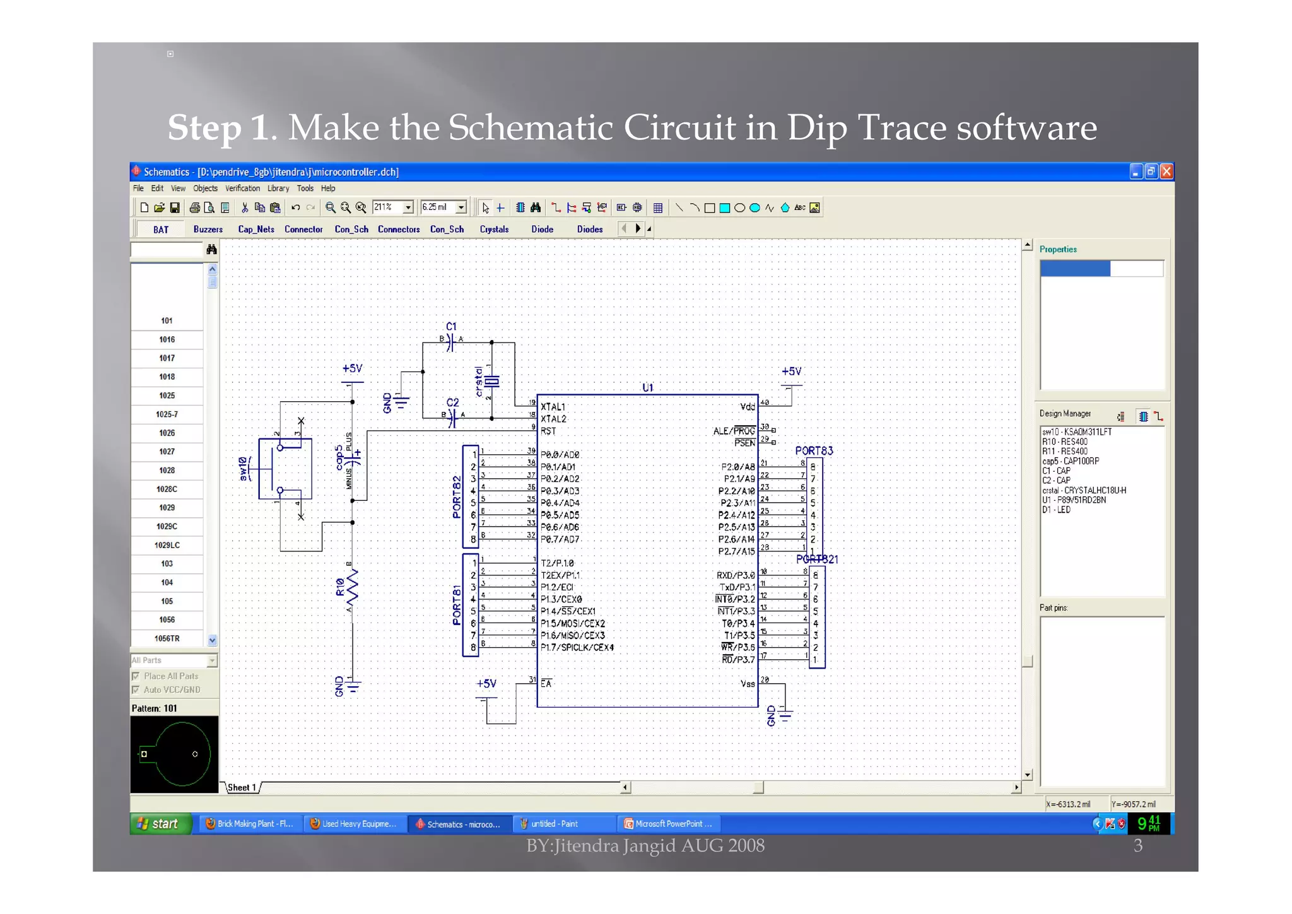
Task: Open the Tools menu
Action: (305, 189)
